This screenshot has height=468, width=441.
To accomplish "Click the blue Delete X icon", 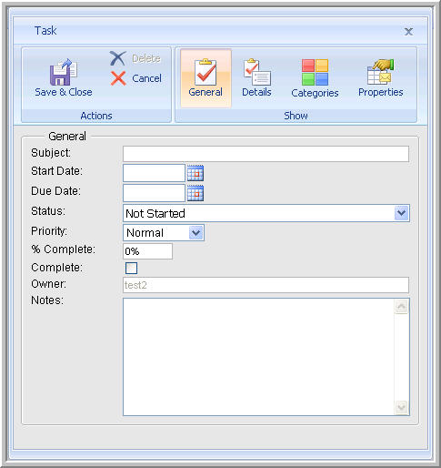I will click(x=117, y=58).
